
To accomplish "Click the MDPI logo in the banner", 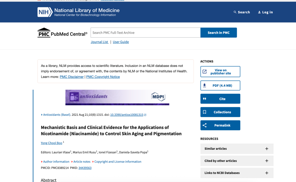I will (x=158, y=97).
